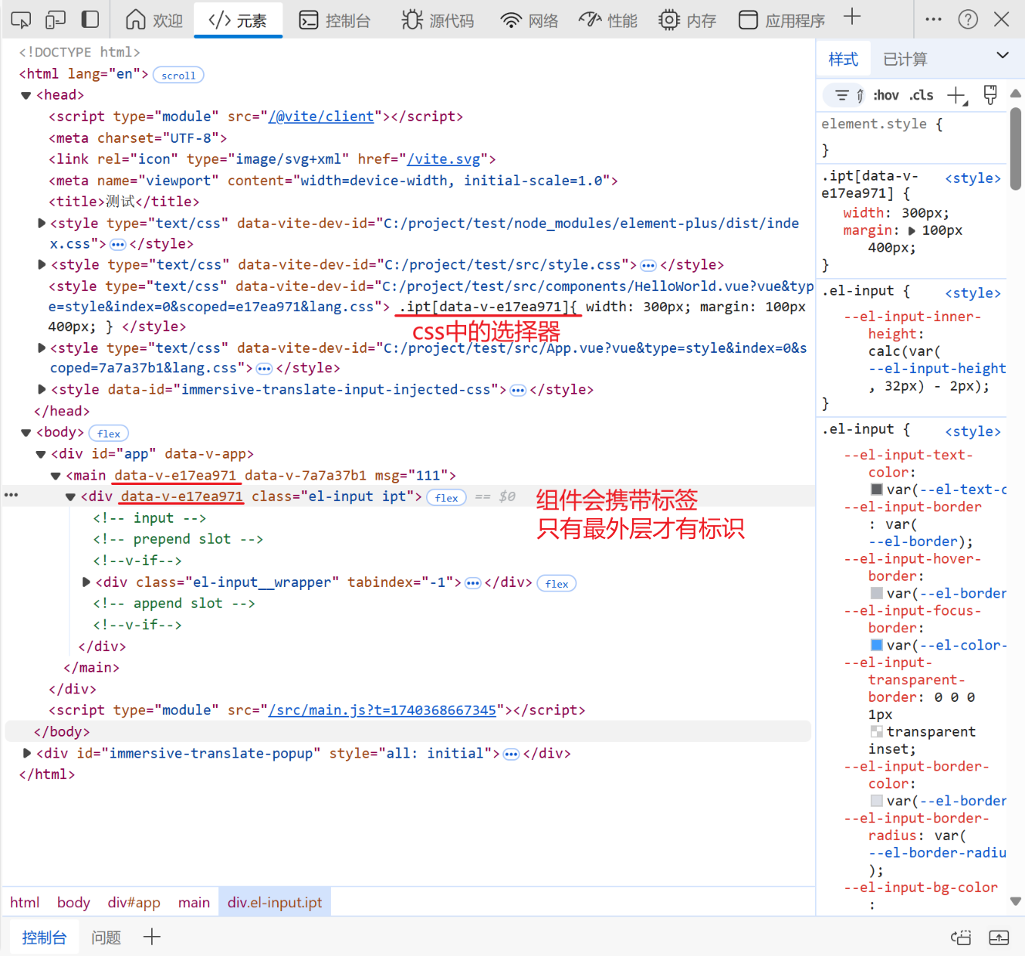The height and width of the screenshot is (956, 1025).
Task: Expand the App.vue scoped style node
Action: 42,348
